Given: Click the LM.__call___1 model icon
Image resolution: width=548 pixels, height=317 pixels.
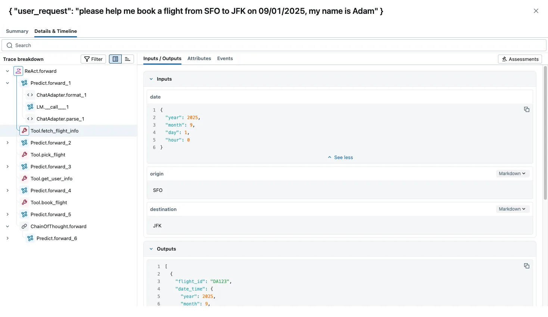Looking at the screenshot, I should click(x=30, y=107).
